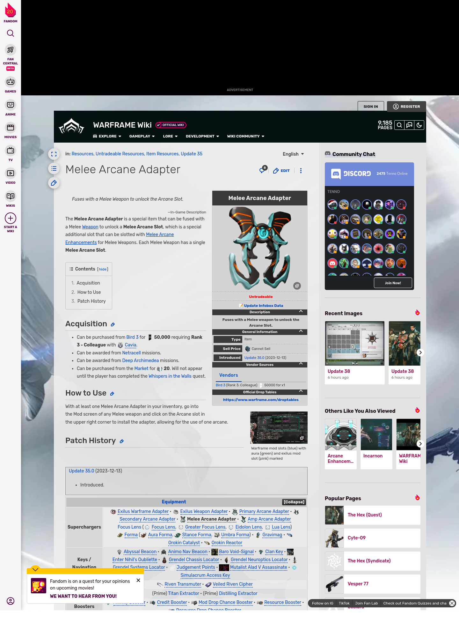Edit the Patch History section pencil
Image resolution: width=459 pixels, height=638 pixels.
pos(122,441)
